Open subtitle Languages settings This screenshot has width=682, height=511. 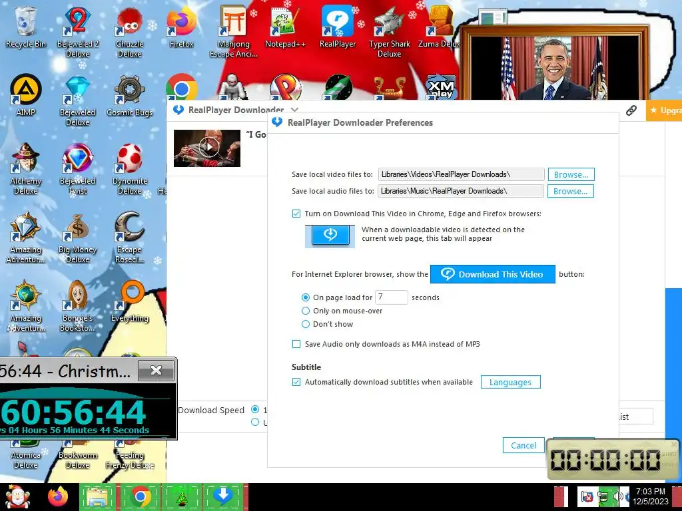[510, 382]
